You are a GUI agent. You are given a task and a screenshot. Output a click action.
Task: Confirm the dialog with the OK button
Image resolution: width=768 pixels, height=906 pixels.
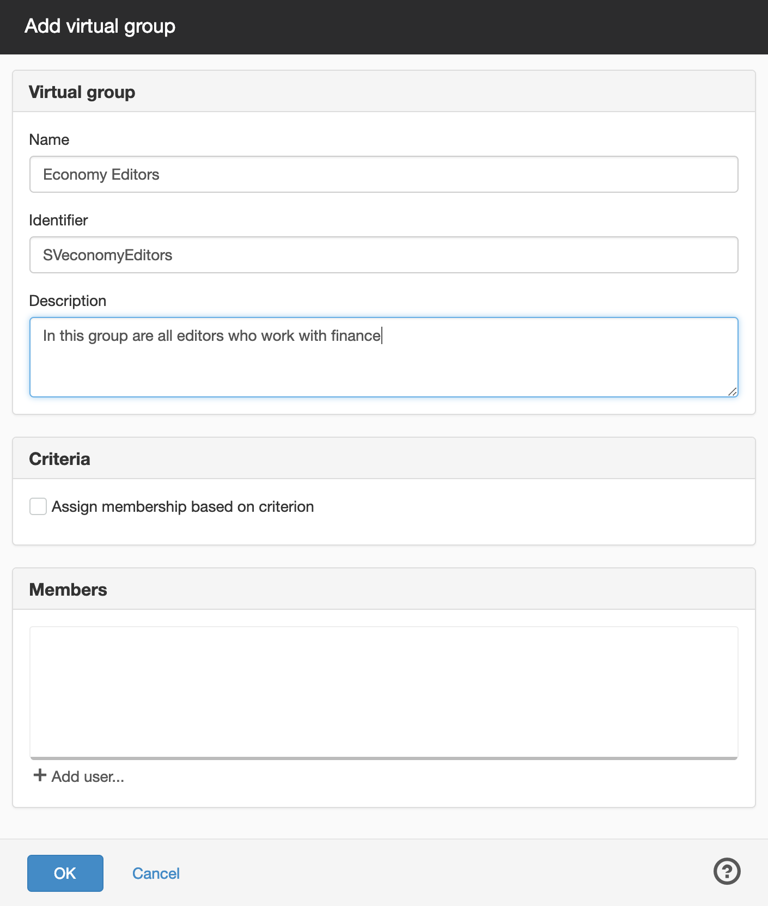coord(65,873)
